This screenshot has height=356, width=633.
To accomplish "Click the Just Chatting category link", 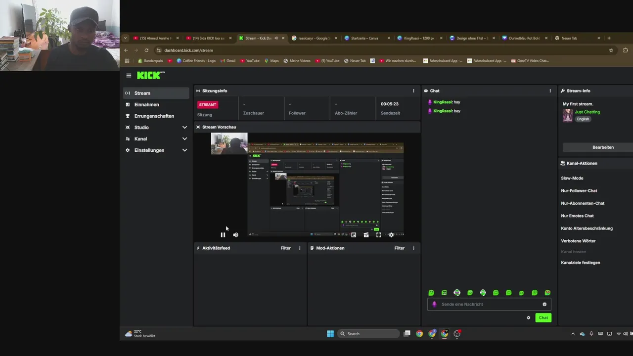I will click(587, 112).
